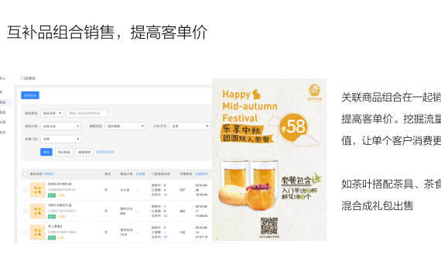Click blue link beside product category column header
441x279 pixels.
click(x=140, y=174)
